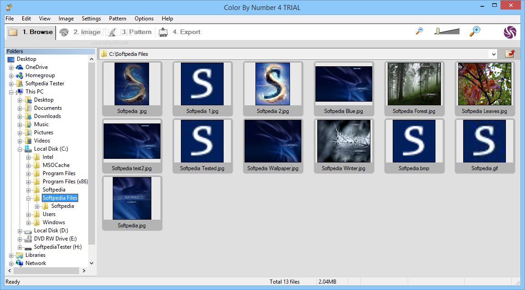525x290 pixels.
Task: Click folder tree scroll right arrow
Action: (x=84, y=270)
